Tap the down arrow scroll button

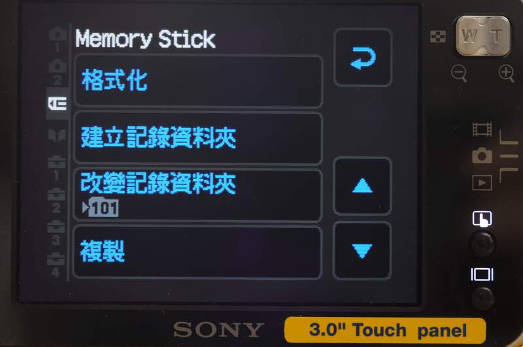(x=362, y=250)
